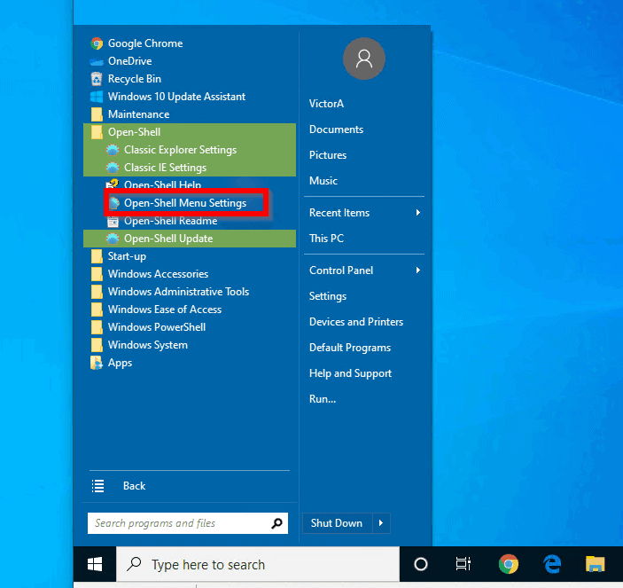Click the Task View taskbar icon
The width and height of the screenshot is (623, 588).
(463, 564)
